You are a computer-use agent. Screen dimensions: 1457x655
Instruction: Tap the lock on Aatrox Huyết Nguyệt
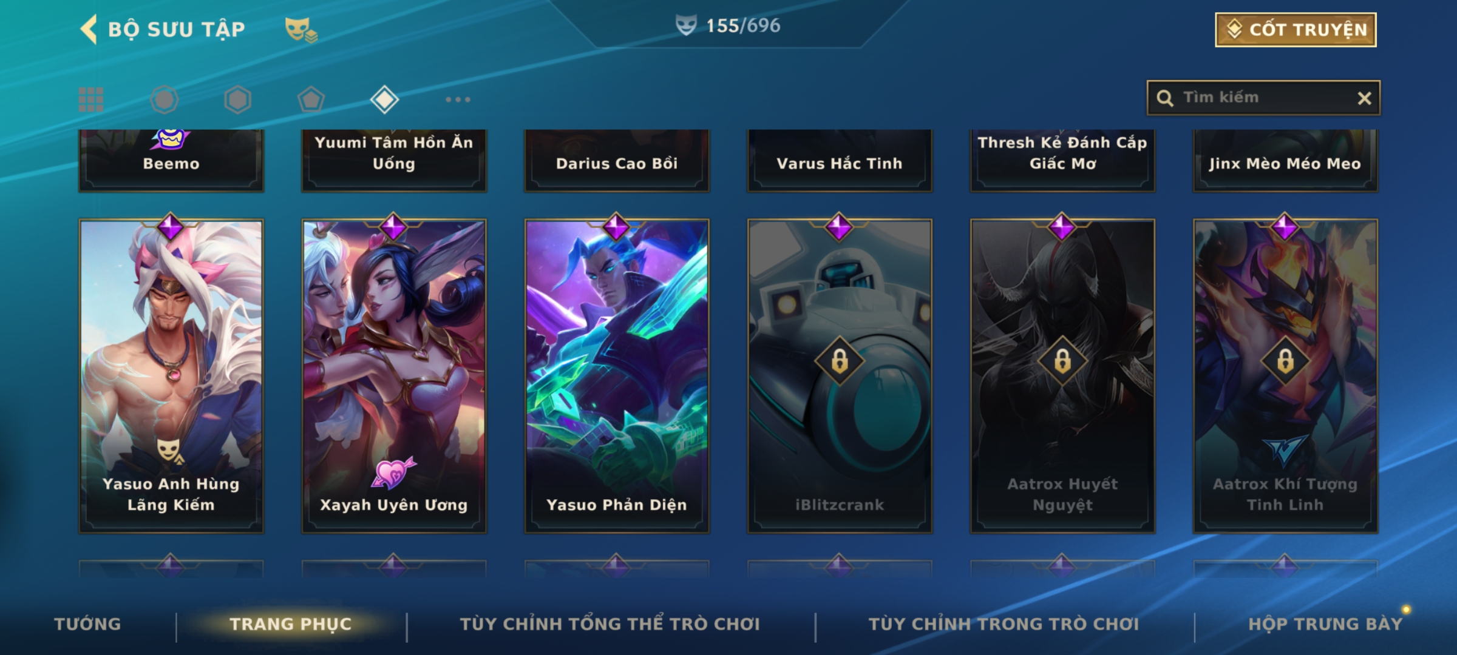[1062, 361]
